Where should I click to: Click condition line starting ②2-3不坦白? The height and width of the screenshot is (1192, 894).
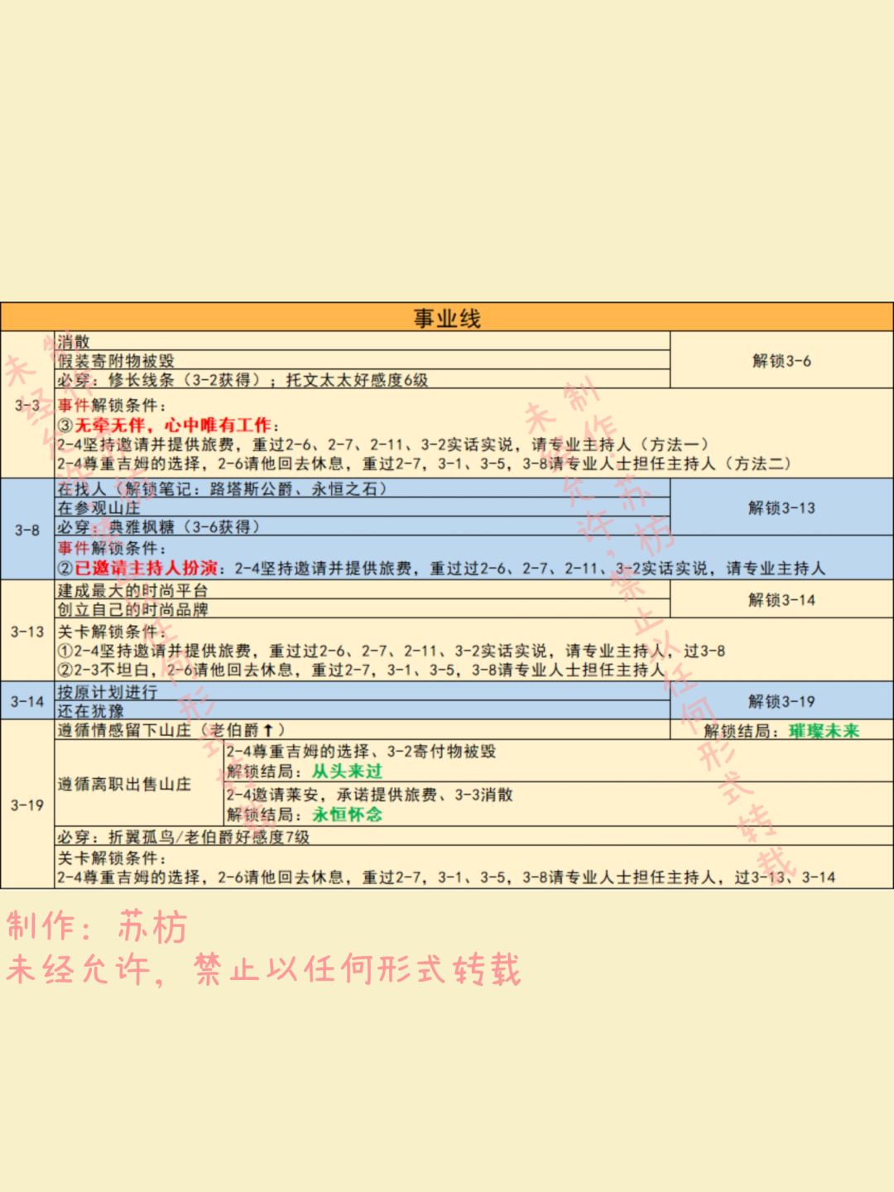coord(361,670)
